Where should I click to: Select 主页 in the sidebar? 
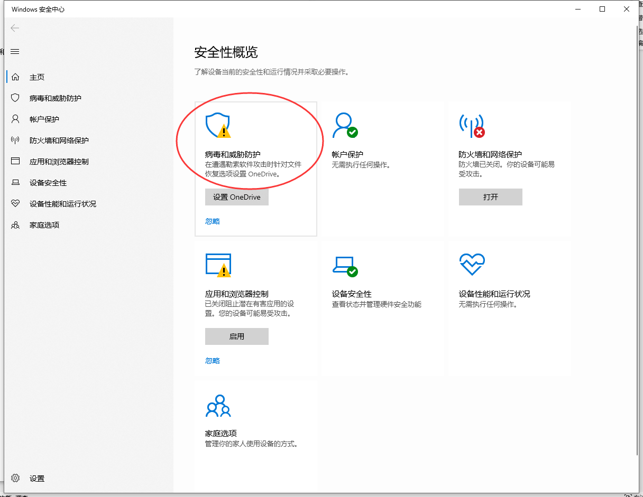(x=37, y=77)
